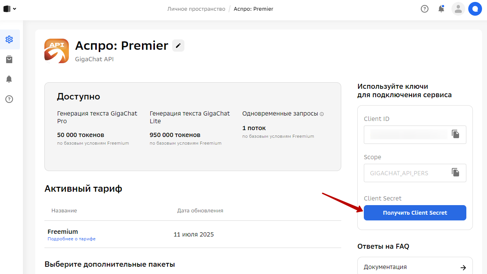Click the 50 000 токенов value
487x274 pixels.
[81, 135]
